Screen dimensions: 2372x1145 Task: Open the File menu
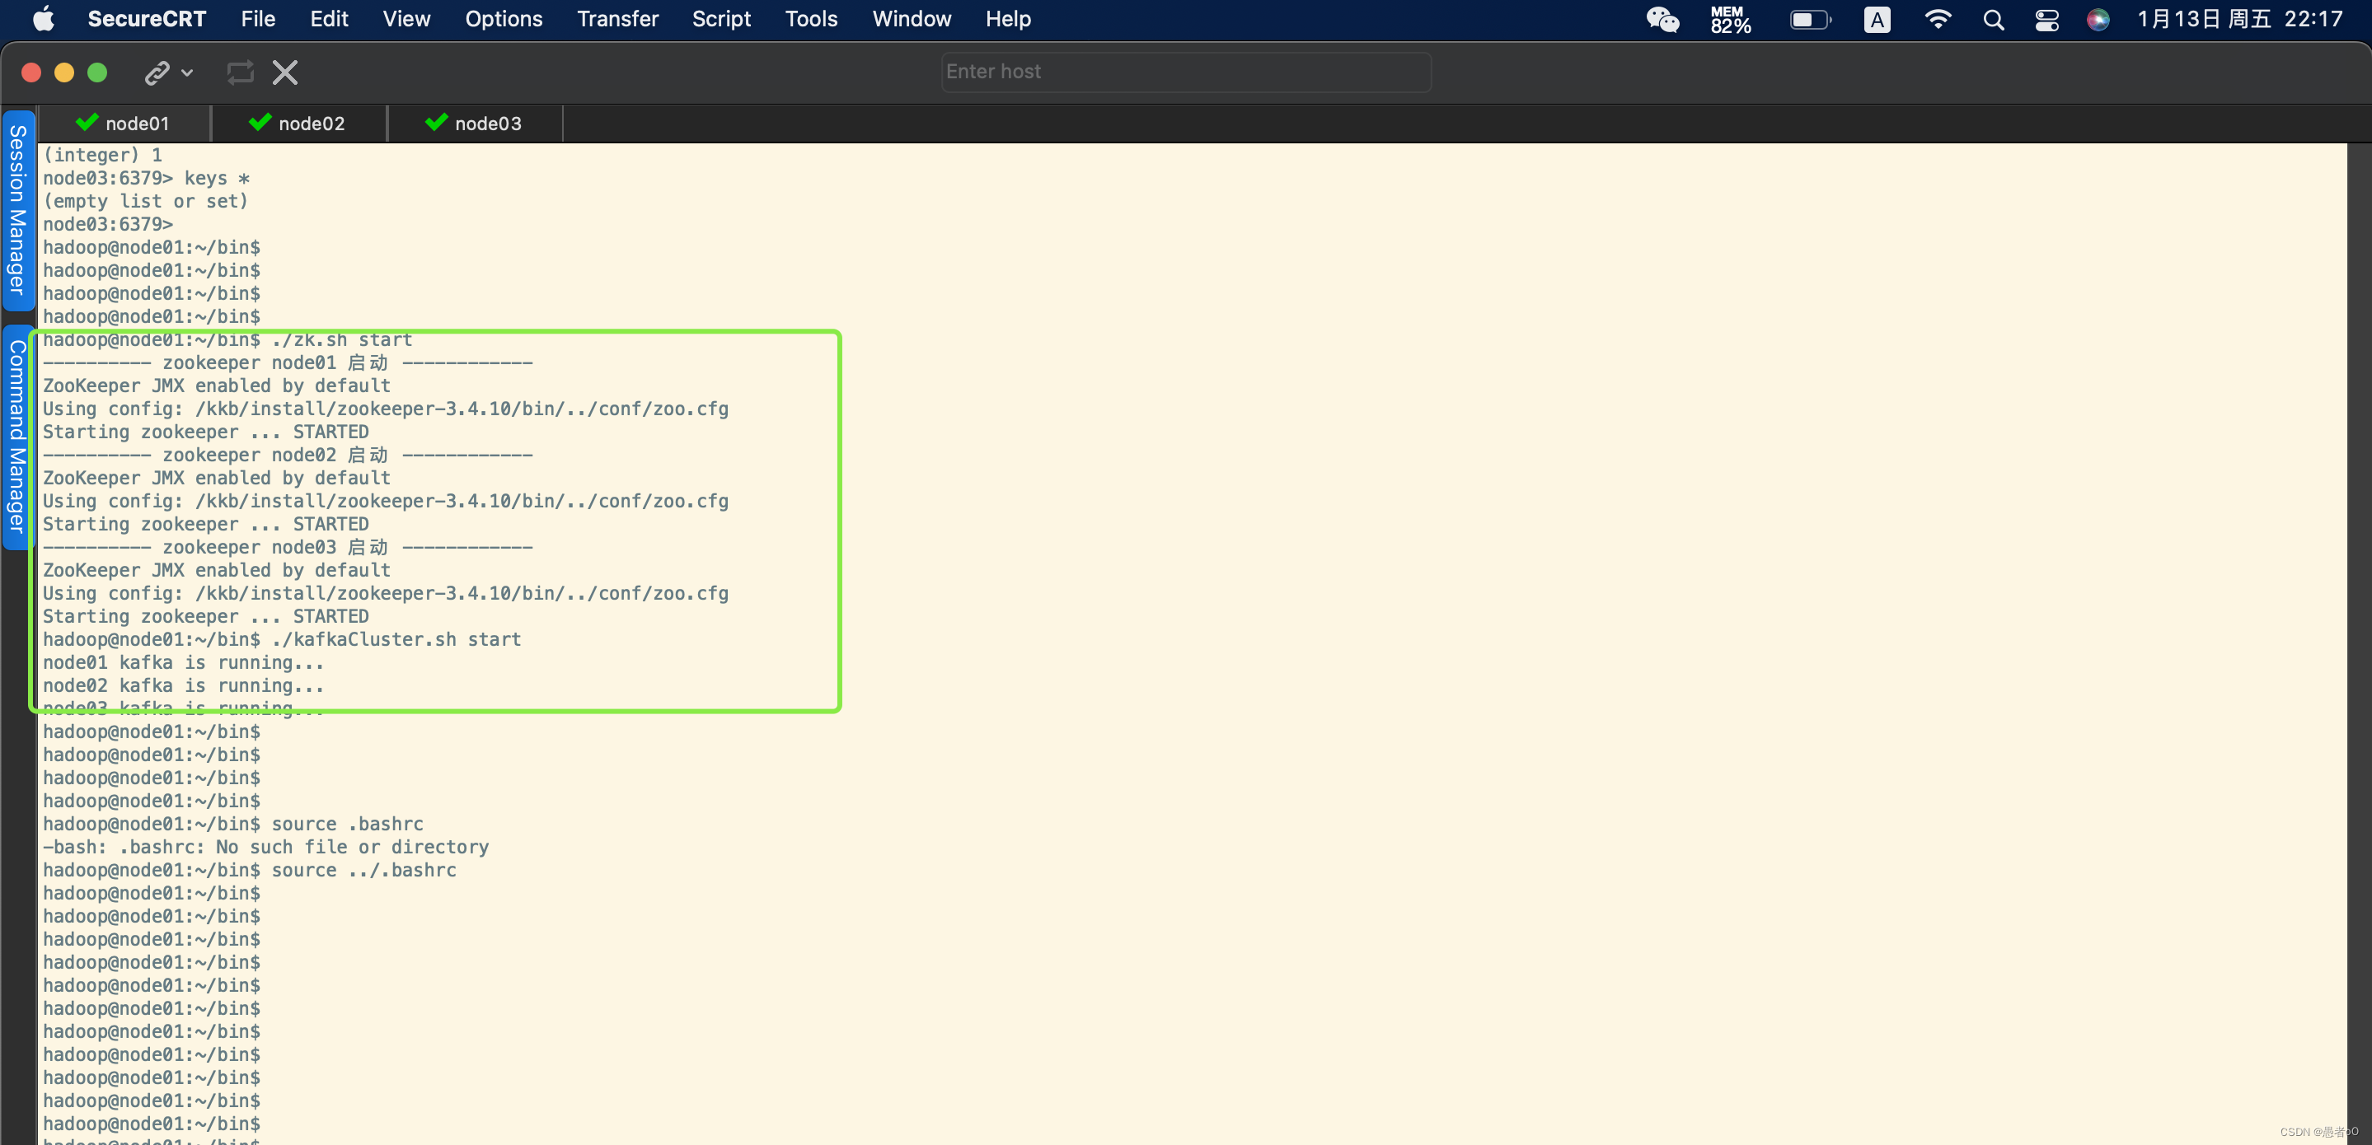pos(258,18)
